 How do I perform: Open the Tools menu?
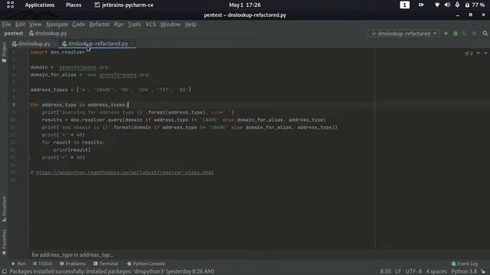pyautogui.click(x=135, y=24)
